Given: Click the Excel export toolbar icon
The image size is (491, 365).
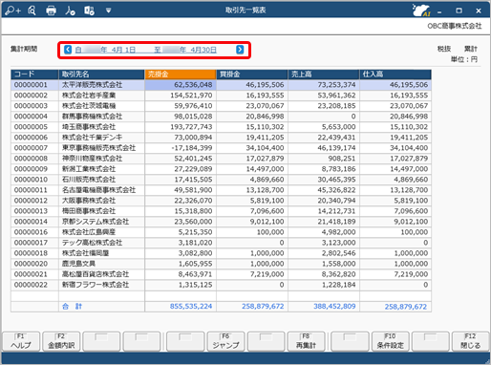Looking at the screenshot, I should pos(89,11).
